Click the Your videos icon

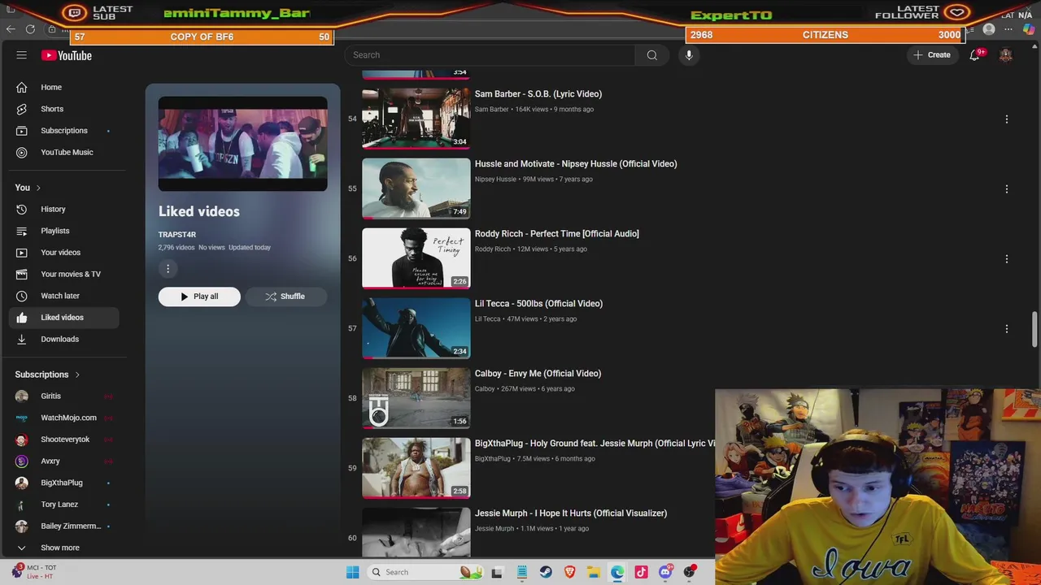coord(22,253)
